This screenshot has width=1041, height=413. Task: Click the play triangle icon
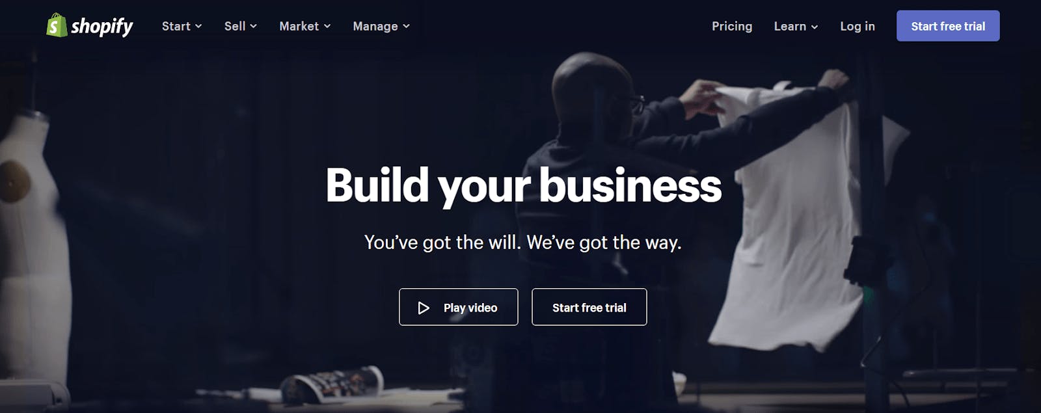[424, 308]
